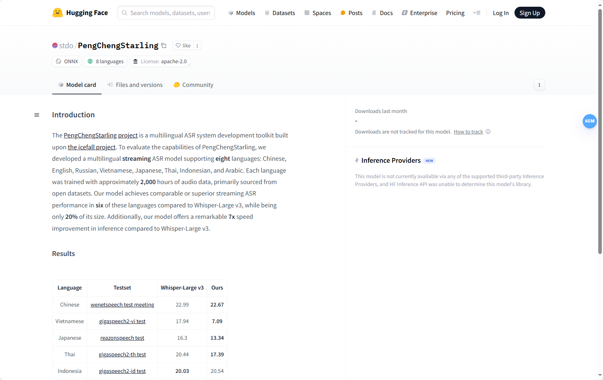Click the Log In link

(501, 13)
